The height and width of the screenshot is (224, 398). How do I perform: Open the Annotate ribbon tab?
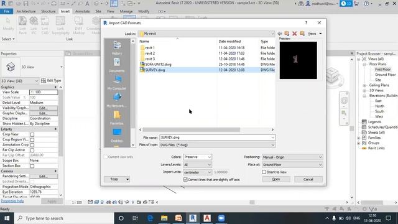(83, 11)
